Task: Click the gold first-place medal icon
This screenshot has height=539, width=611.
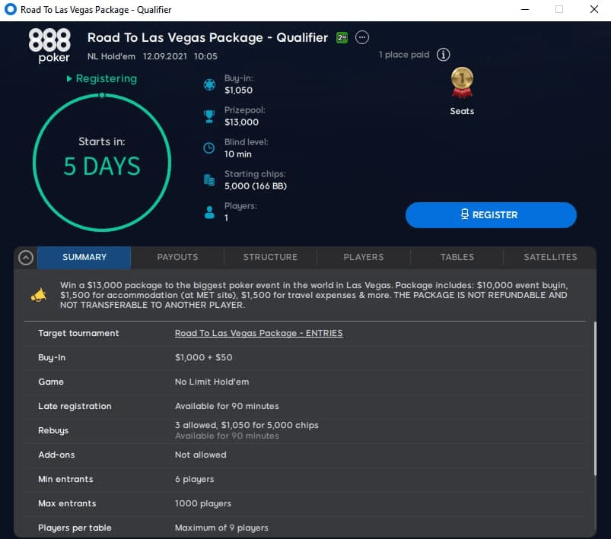Action: (462, 82)
